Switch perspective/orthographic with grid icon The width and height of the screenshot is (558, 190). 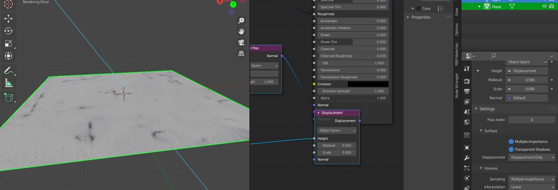[241, 53]
